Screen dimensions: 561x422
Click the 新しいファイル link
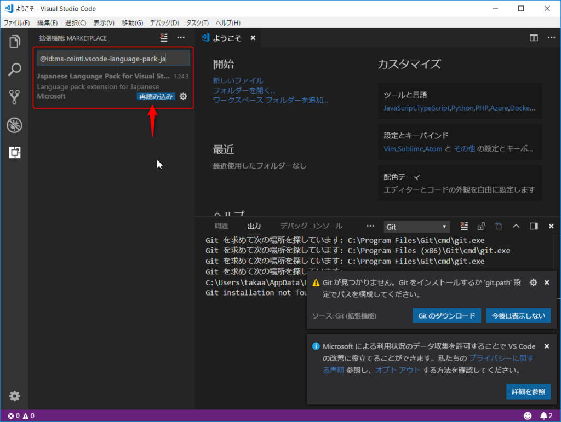pos(238,81)
